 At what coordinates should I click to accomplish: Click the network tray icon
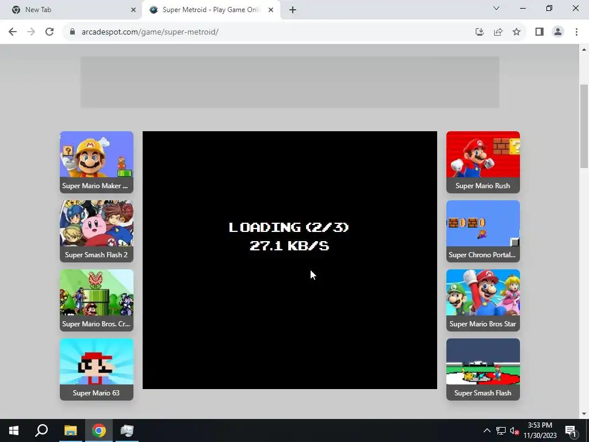tap(501, 430)
